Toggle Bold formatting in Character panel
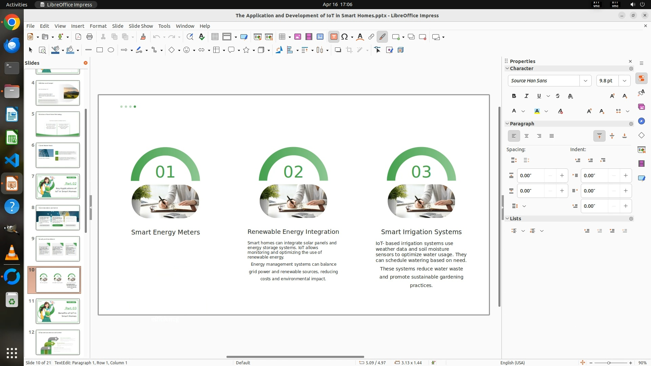This screenshot has width=651, height=366. (514, 96)
